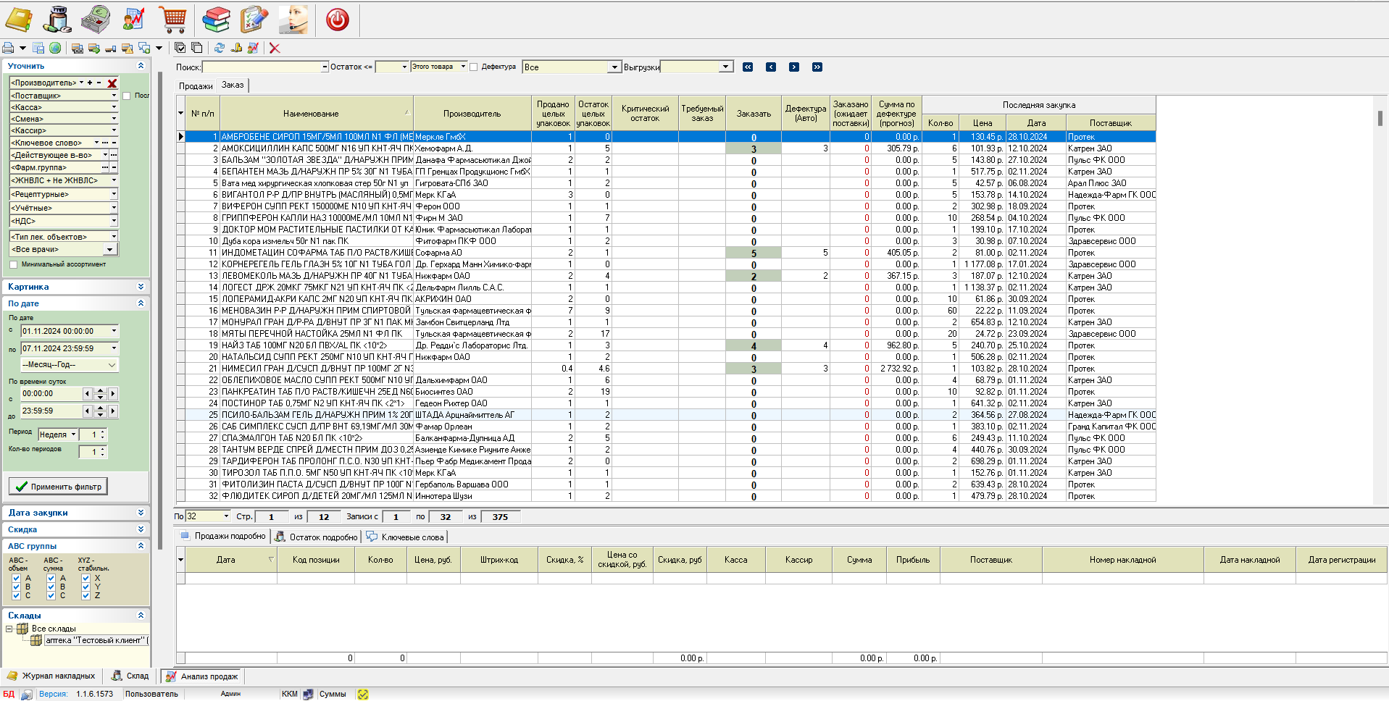This screenshot has height=701, width=1389.
Task: Open the sales analysis chart icon
Action: pos(133,20)
